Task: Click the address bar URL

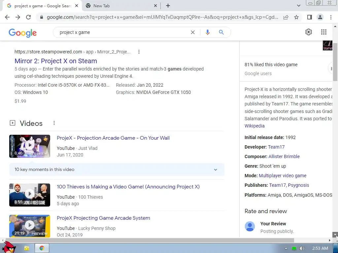Action: coord(162,17)
